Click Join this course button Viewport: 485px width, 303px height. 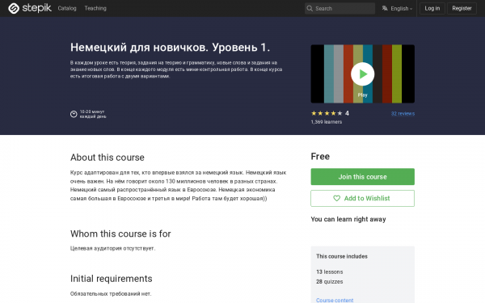(x=362, y=176)
